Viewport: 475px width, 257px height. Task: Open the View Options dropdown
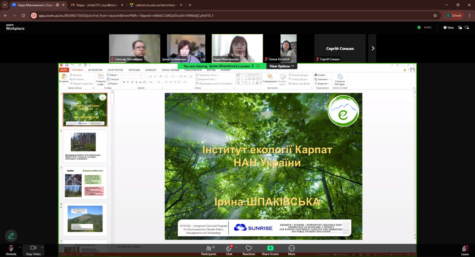(x=282, y=66)
